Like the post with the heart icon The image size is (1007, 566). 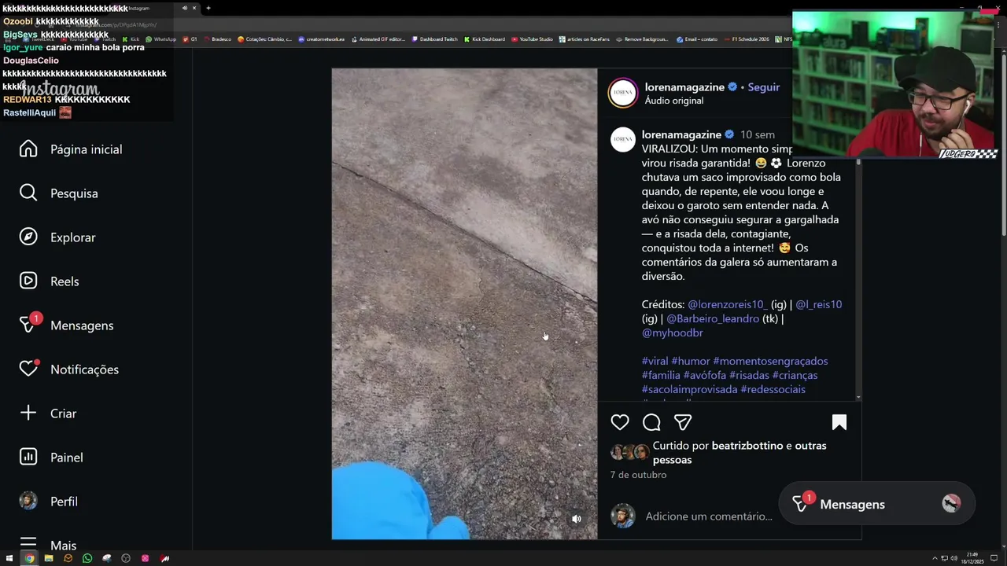620,422
